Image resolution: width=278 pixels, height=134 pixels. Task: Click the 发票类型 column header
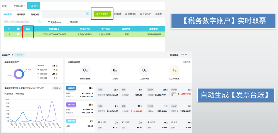153,29
